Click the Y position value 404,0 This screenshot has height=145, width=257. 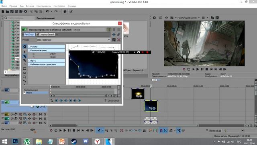(53, 57)
